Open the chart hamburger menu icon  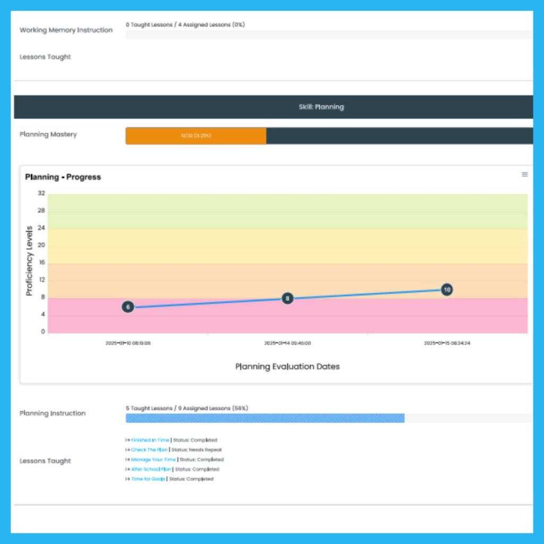coord(524,174)
